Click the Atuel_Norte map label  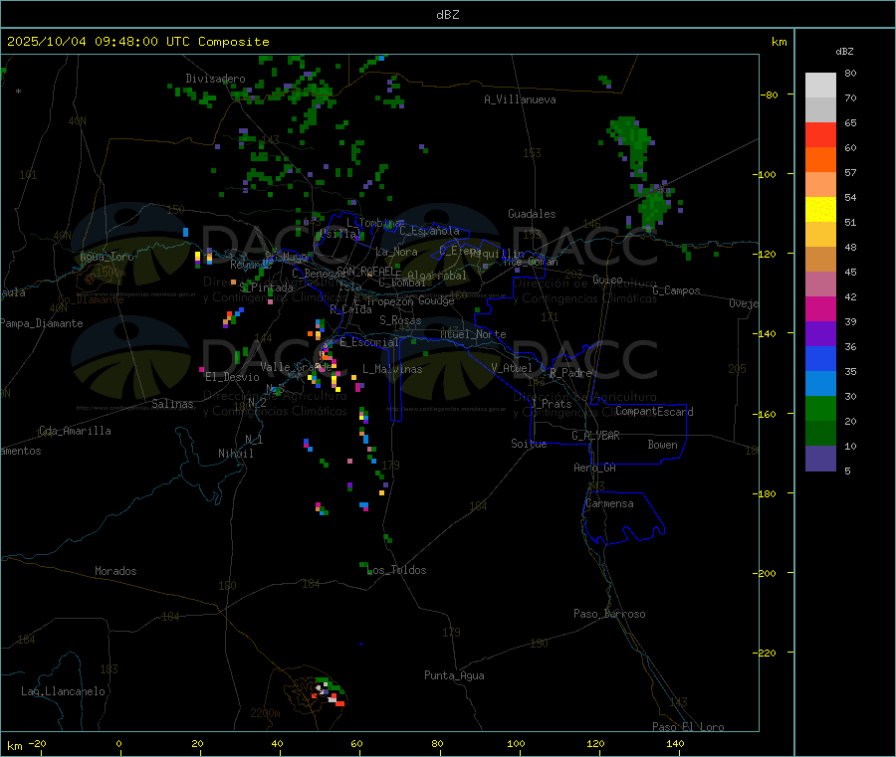pos(473,334)
